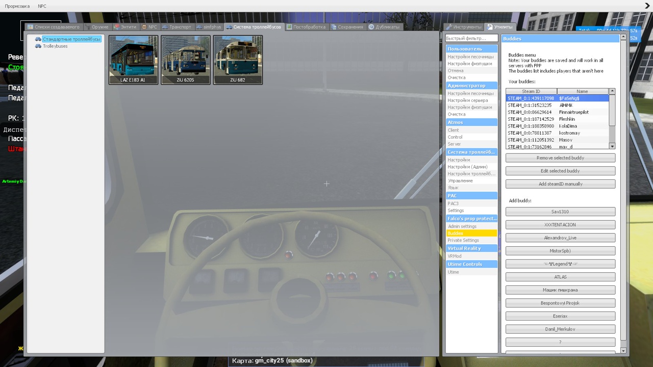Open the Списки создаваемого tab

pyautogui.click(x=54, y=27)
